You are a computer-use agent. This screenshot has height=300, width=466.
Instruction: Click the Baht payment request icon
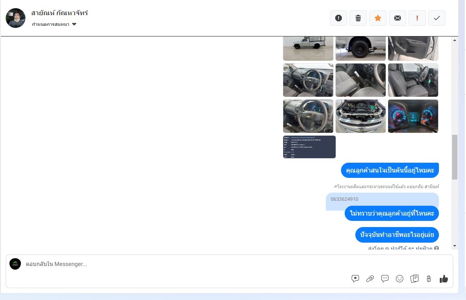point(429,279)
